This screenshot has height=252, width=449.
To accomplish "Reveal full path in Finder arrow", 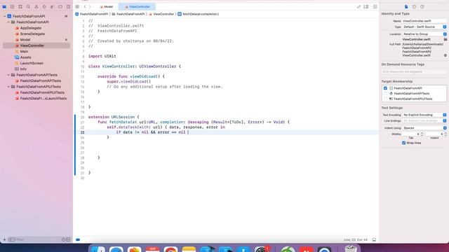I will (x=445, y=55).
